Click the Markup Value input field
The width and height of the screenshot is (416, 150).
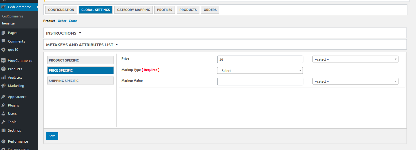click(x=260, y=81)
